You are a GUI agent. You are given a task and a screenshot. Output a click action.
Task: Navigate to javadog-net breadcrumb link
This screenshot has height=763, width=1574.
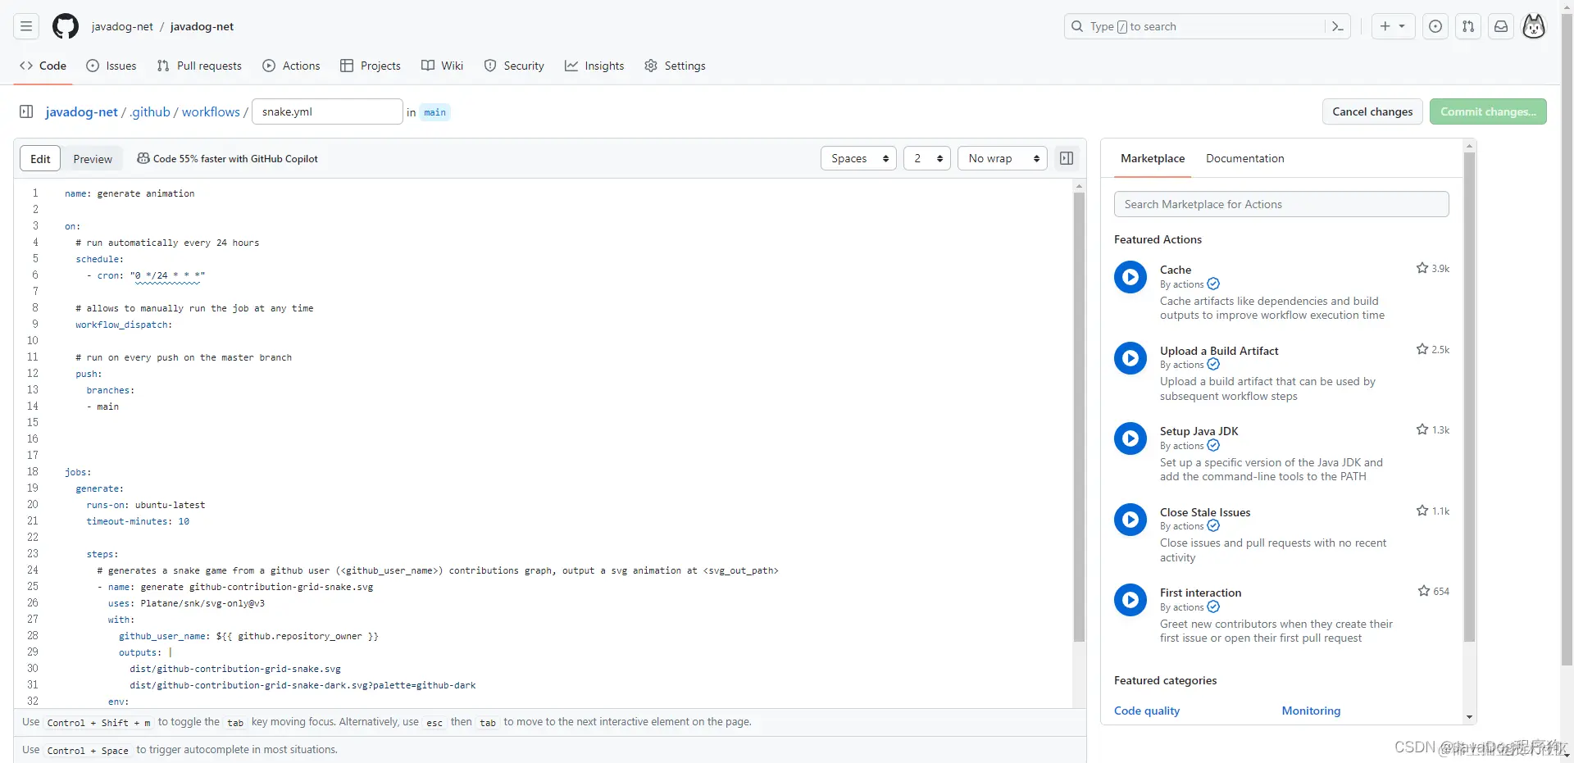tap(82, 111)
